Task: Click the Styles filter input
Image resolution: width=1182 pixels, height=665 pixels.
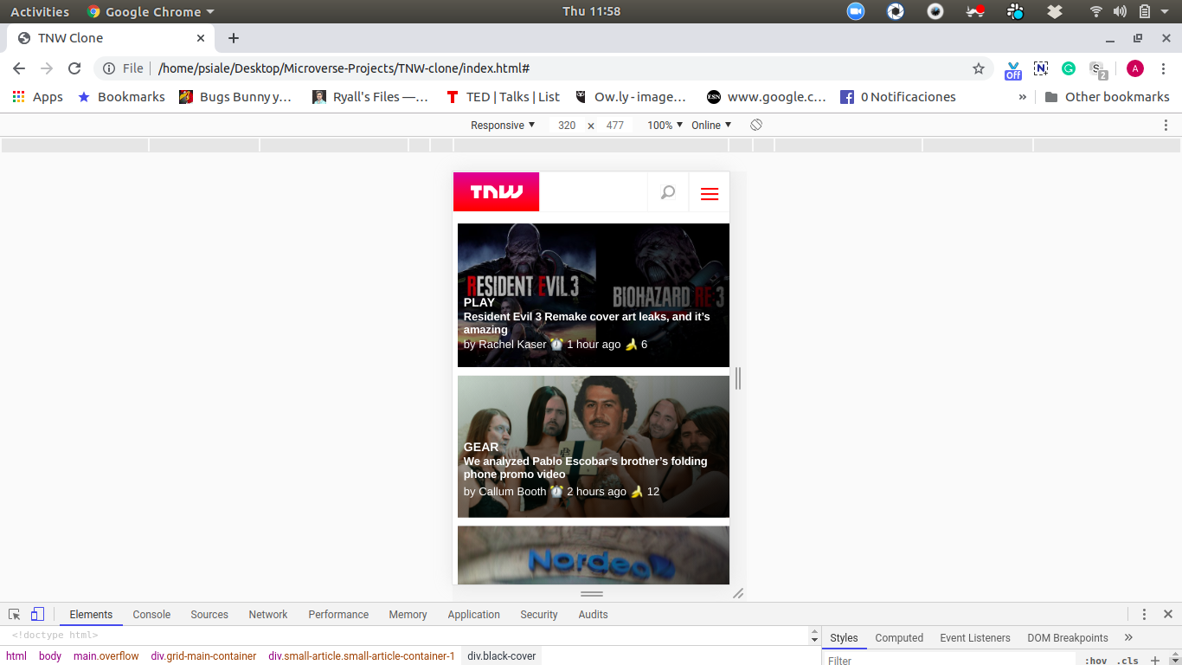Action: point(948,660)
